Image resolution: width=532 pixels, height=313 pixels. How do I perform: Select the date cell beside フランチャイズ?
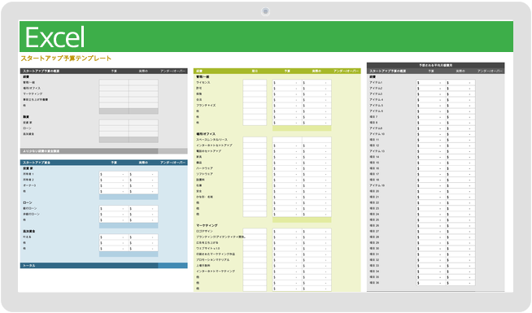pos(255,106)
